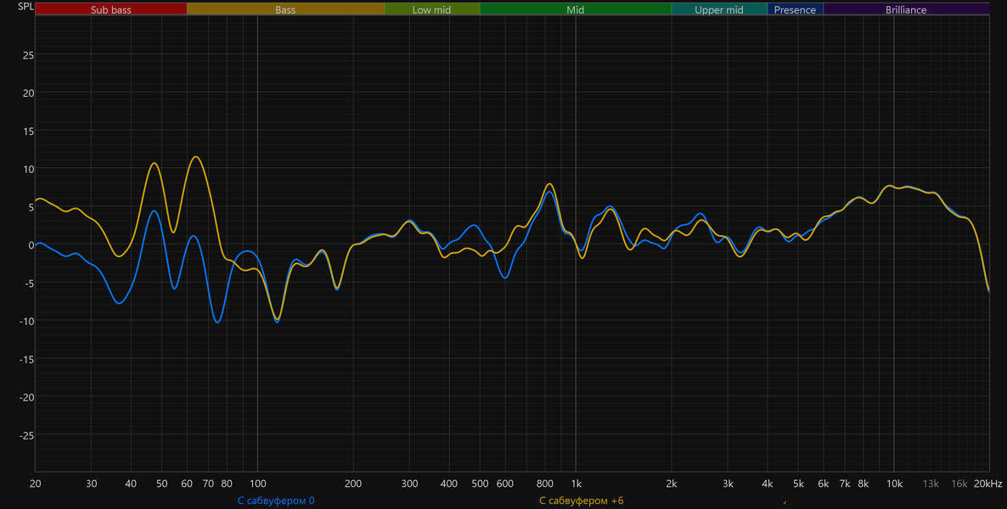
Task: Click the Low mid band header
Action: (x=431, y=9)
